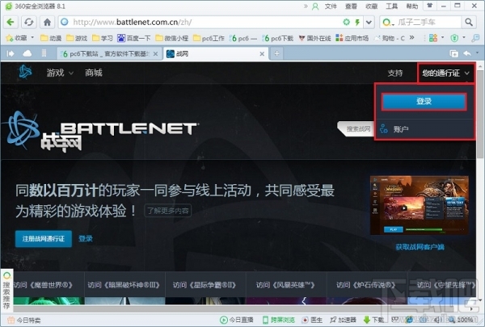Open 医生 browser doctor in status bar
This screenshot has height=327, width=485.
(x=312, y=320)
